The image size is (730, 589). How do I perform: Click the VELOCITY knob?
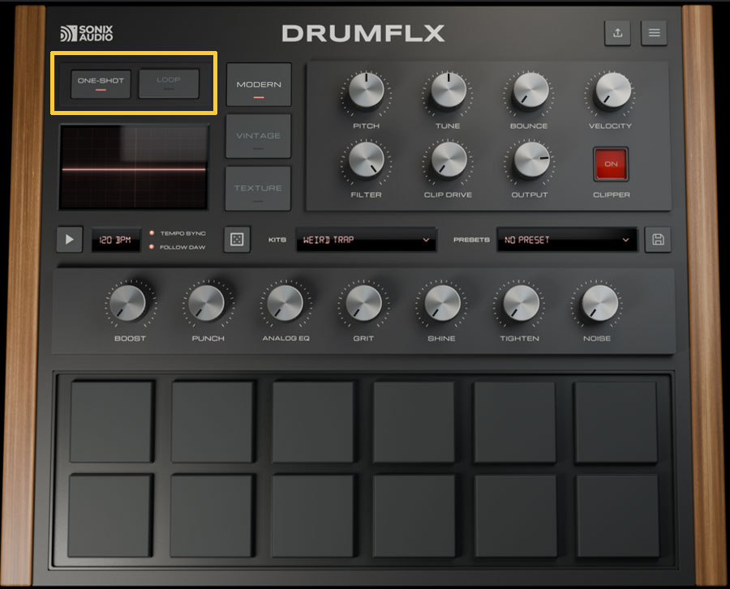point(612,90)
